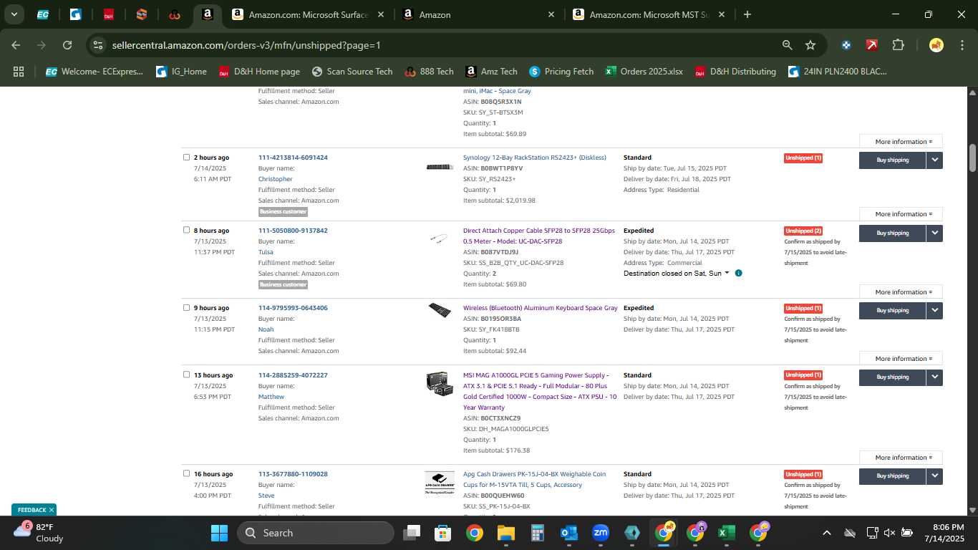Switch to the tab titled Amazon

(477, 14)
